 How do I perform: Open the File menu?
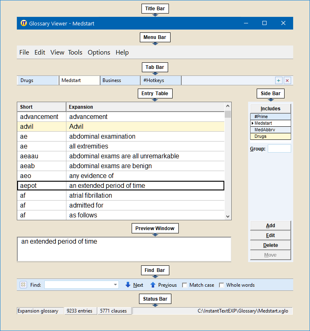point(24,53)
